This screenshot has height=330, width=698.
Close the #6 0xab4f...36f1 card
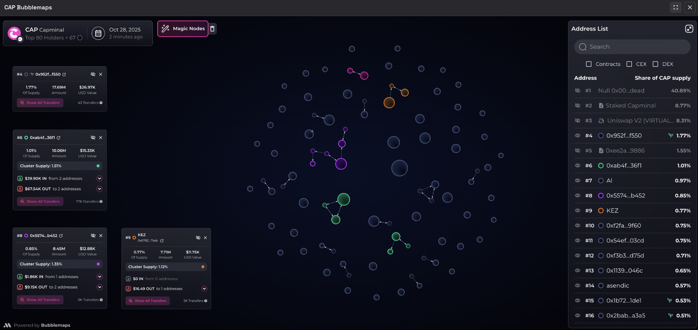pos(101,138)
